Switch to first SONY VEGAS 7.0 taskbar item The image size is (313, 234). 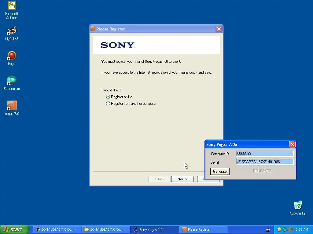point(57,230)
